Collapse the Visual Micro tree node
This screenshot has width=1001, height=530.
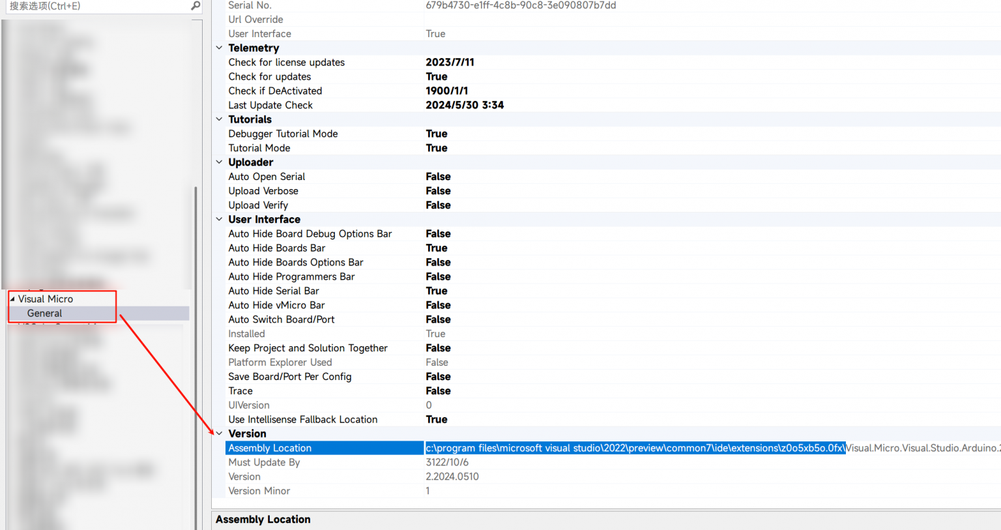(x=12, y=299)
